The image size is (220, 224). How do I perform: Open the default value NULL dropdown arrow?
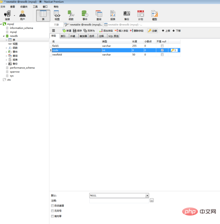click(x=147, y=196)
